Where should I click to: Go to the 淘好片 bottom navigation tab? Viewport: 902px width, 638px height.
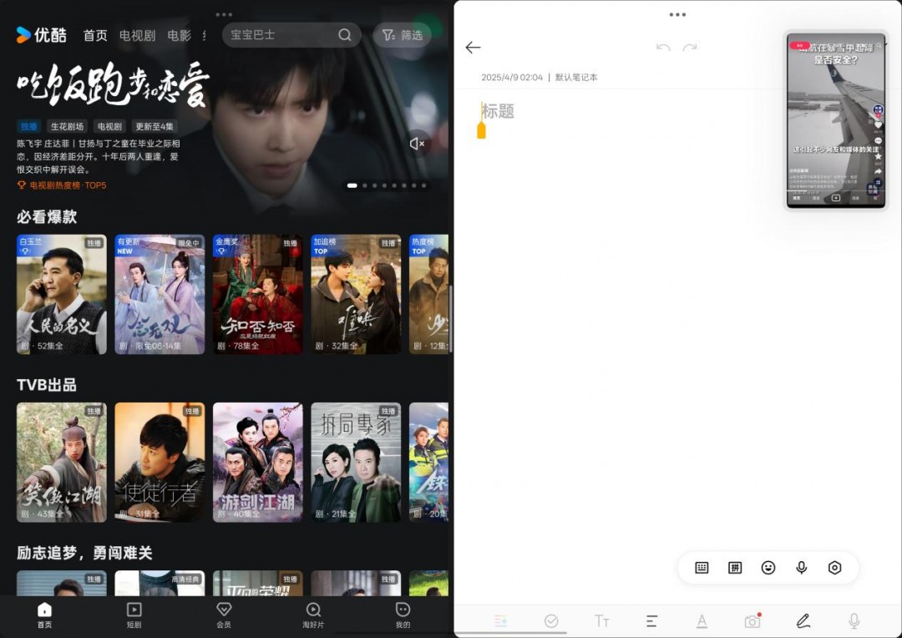(313, 615)
